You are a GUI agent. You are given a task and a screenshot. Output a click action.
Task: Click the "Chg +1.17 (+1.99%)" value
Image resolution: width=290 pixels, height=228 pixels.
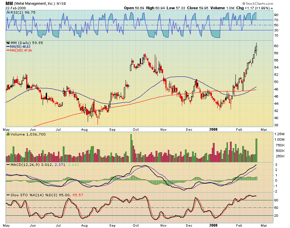coord(253,8)
